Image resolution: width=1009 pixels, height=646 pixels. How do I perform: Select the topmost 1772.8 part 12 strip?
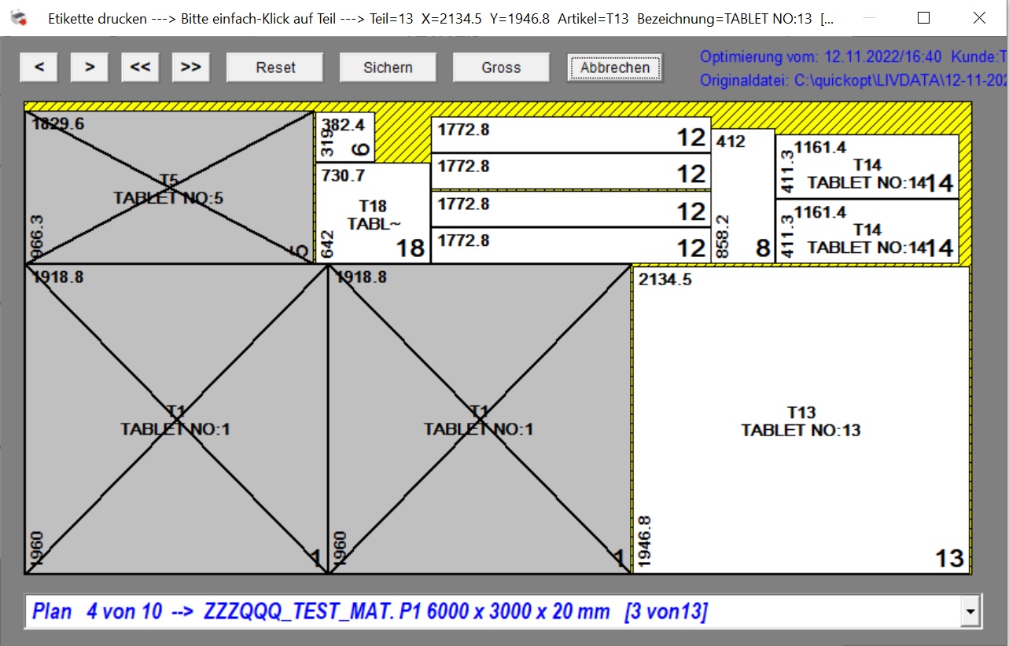point(570,134)
